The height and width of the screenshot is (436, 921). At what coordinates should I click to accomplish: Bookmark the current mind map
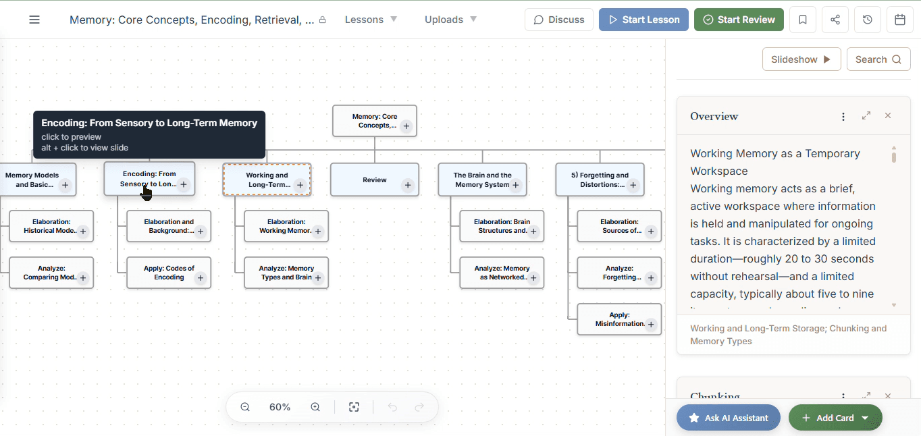click(803, 20)
